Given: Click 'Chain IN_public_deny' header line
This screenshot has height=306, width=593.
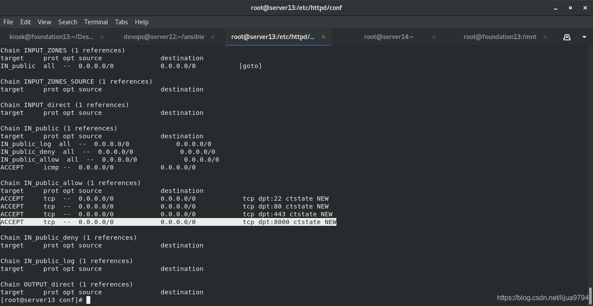Looking at the screenshot, I should click(x=69, y=238).
